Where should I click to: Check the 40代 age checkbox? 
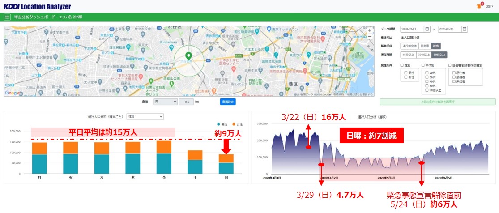(427, 81)
